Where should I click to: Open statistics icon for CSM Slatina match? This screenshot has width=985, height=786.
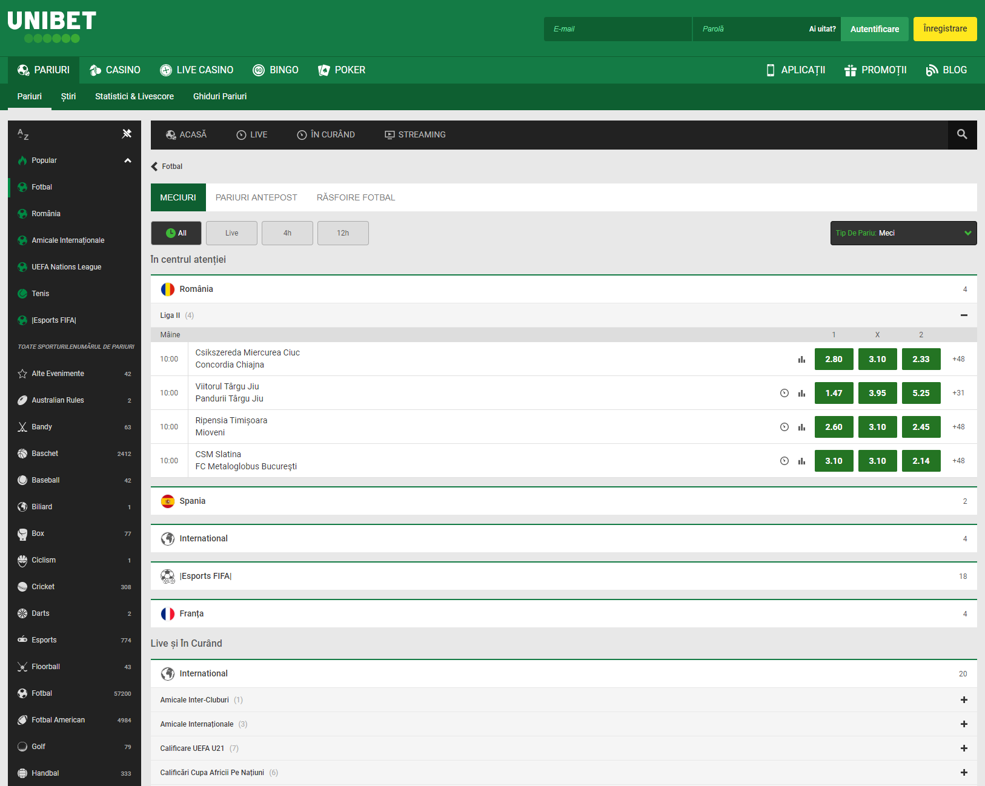(801, 461)
